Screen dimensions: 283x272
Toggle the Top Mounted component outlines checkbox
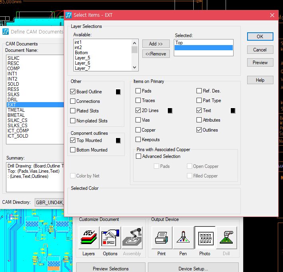pos(73,140)
